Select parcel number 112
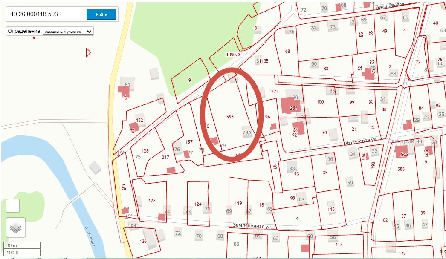The height and width of the screenshot is (259, 446). tap(402, 253)
